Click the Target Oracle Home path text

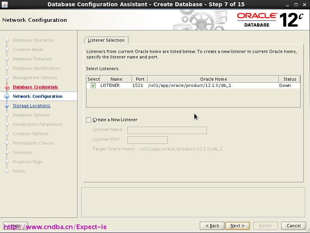pyautogui.click(x=181, y=149)
